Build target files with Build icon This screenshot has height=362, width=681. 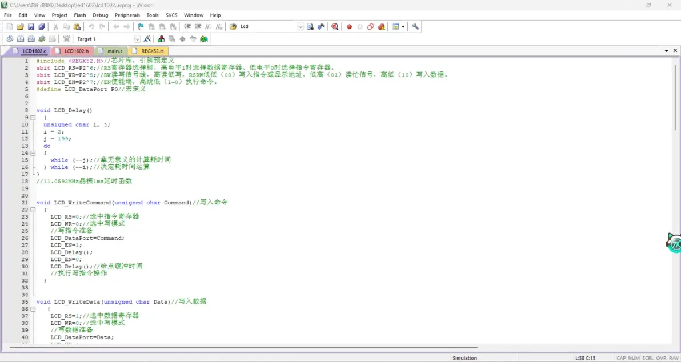pos(20,39)
